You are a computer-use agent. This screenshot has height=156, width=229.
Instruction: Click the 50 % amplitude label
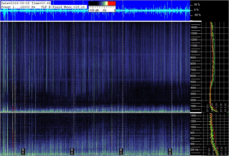[x=197, y=5]
